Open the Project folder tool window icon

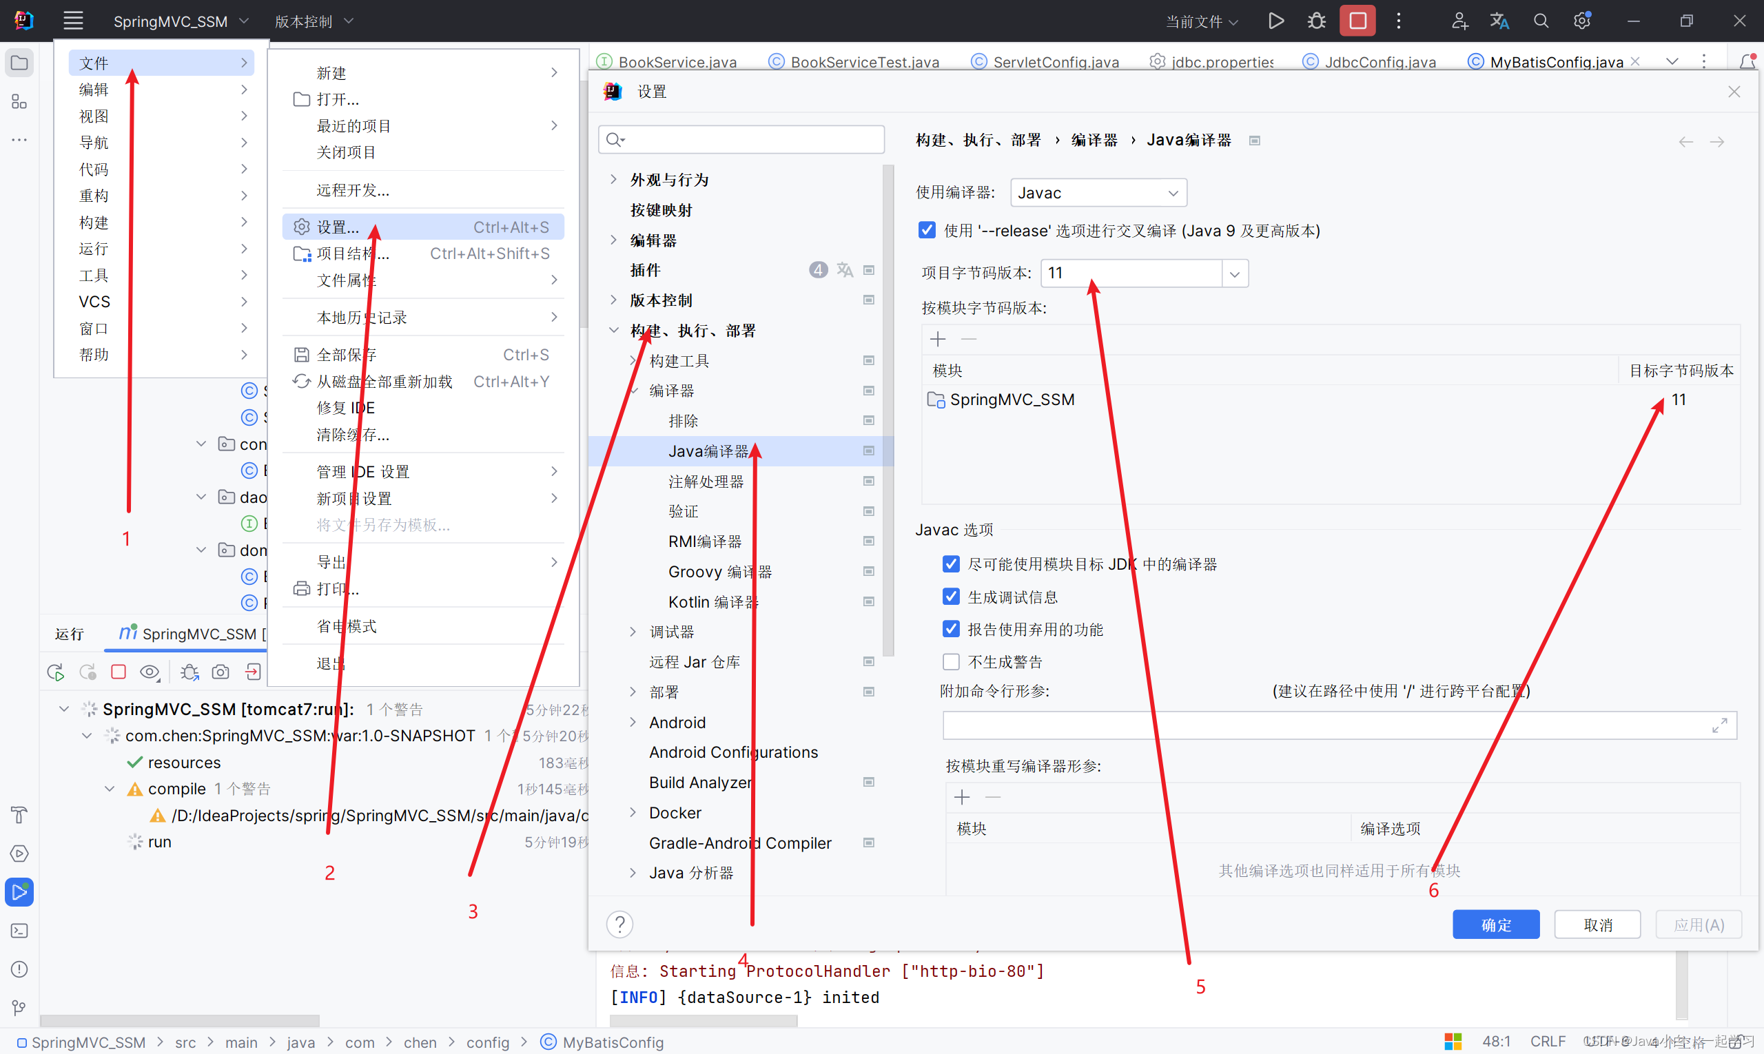tap(19, 63)
